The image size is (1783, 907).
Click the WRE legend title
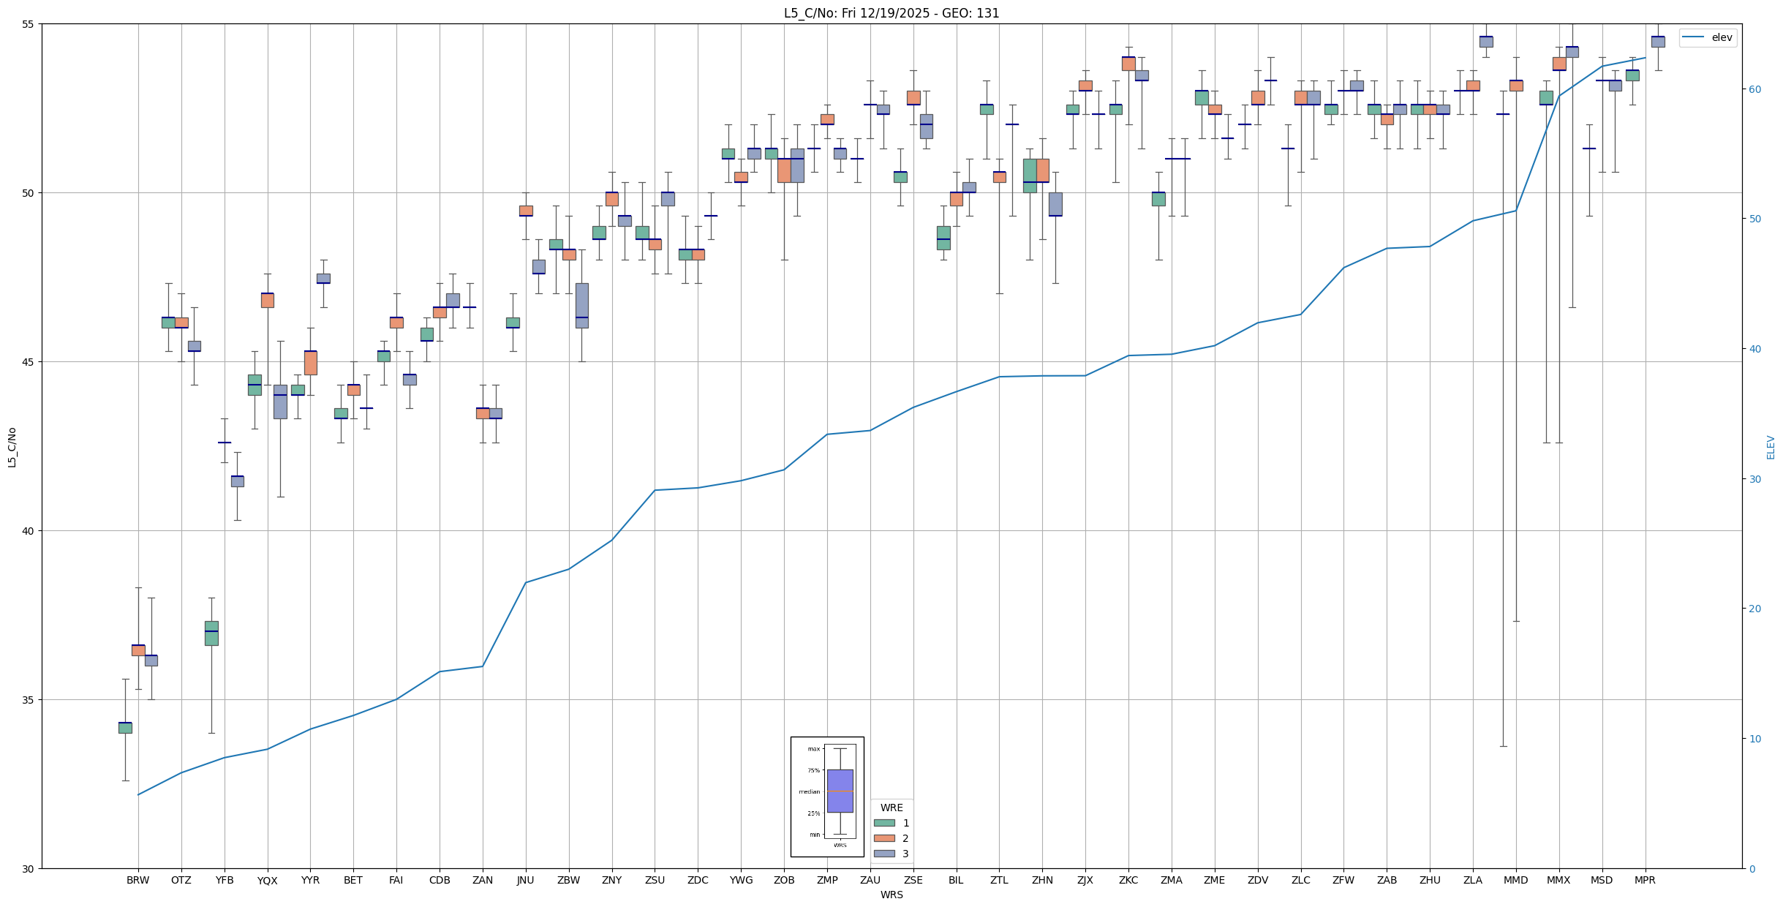click(891, 808)
